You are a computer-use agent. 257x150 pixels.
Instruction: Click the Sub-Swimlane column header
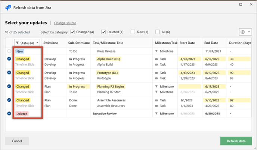(79, 43)
